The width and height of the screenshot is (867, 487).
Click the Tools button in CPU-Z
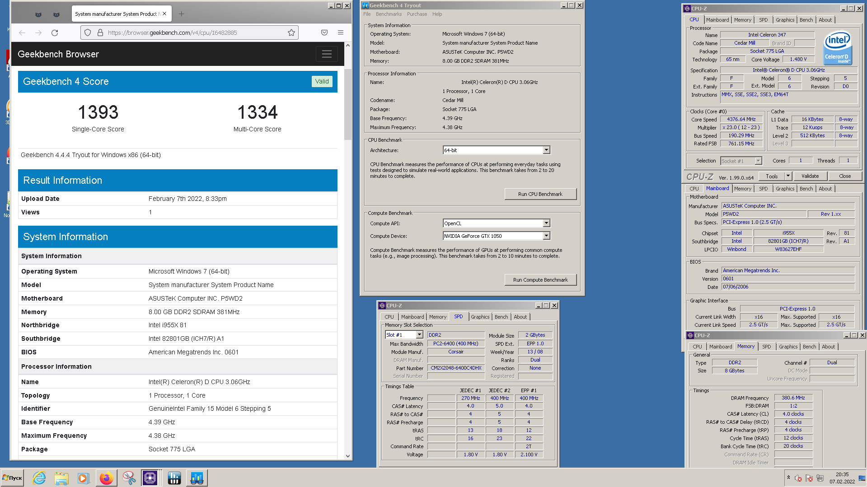(772, 176)
